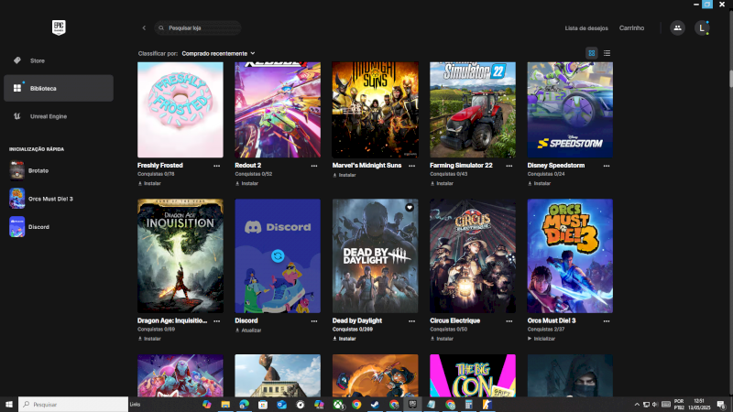Open File Explorer from the taskbar
This screenshot has width=733, height=412.
(x=225, y=405)
